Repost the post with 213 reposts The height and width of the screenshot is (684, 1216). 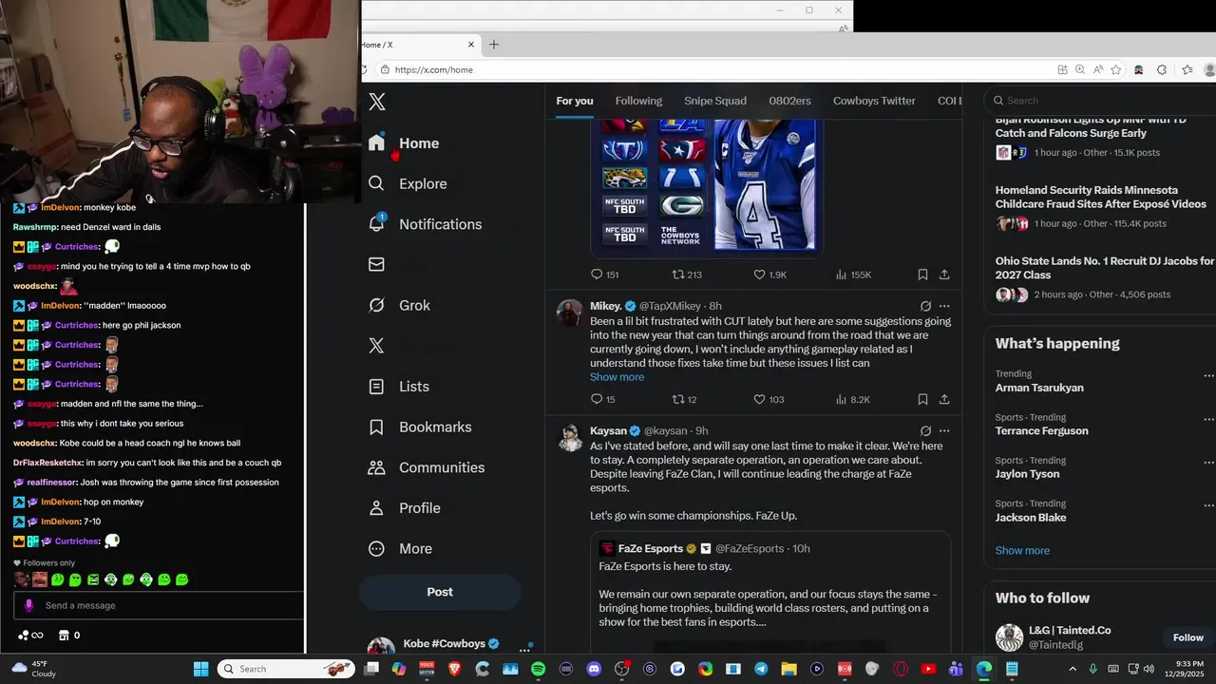click(x=687, y=275)
